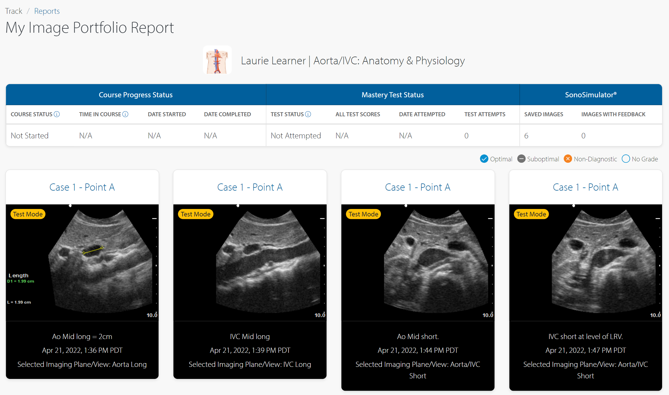The width and height of the screenshot is (669, 395).
Task: Click the blue Optimal checkmark legend icon
Action: [x=484, y=159]
